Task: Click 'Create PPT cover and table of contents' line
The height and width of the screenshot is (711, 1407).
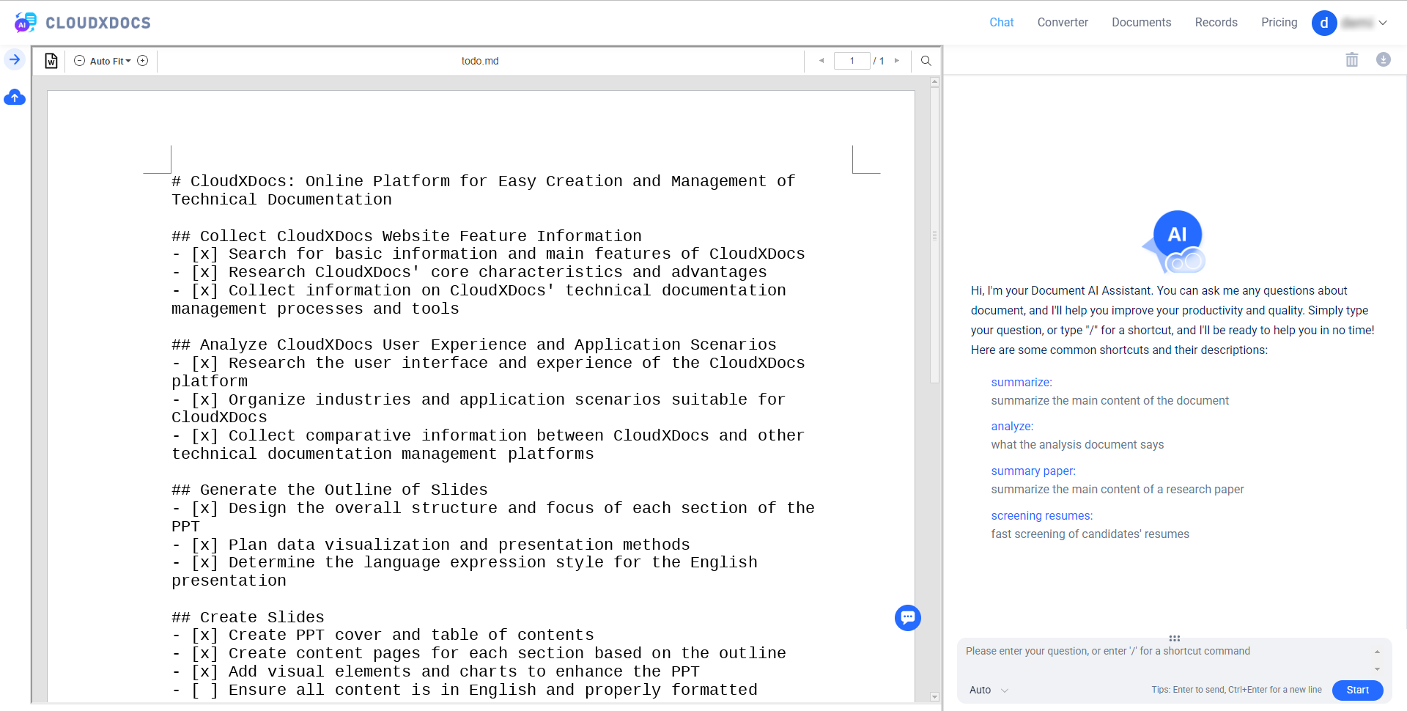Action: [x=383, y=636]
